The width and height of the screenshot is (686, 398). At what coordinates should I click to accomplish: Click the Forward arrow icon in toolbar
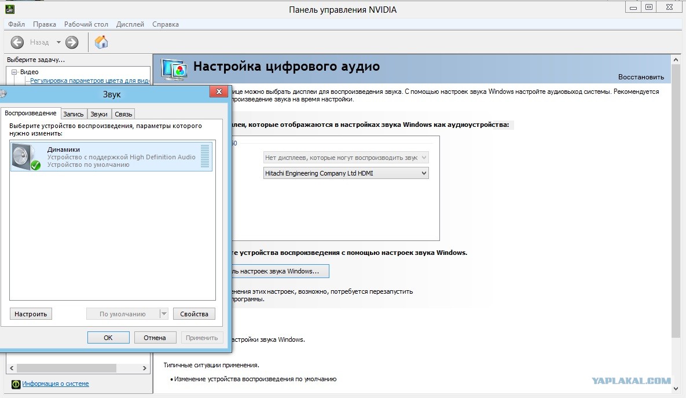(x=72, y=42)
